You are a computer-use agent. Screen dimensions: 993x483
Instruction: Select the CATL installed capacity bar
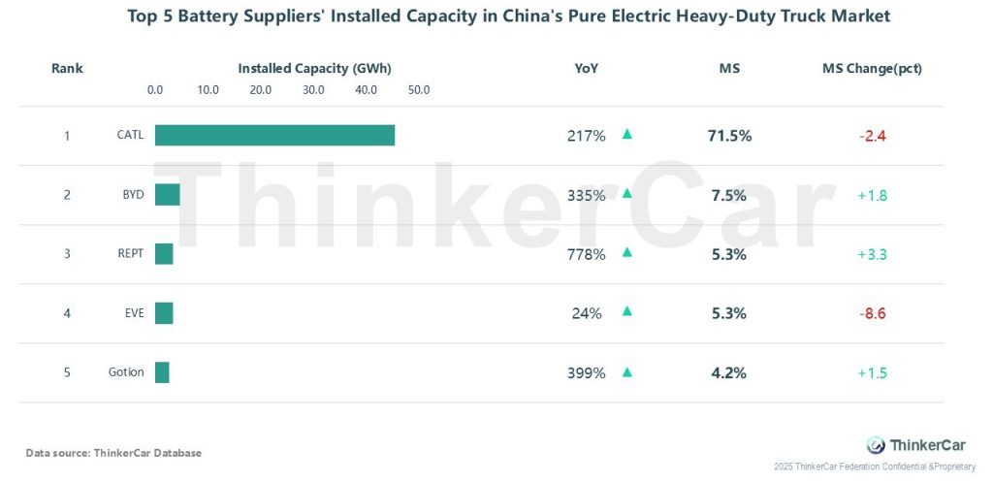tap(274, 136)
